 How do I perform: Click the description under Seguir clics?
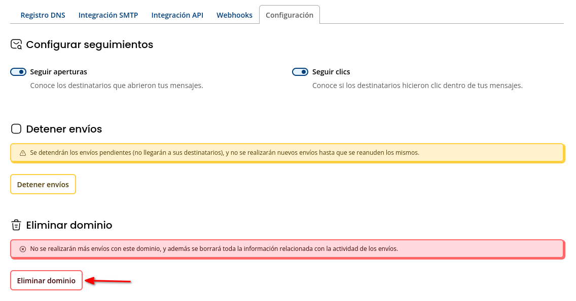(417, 85)
